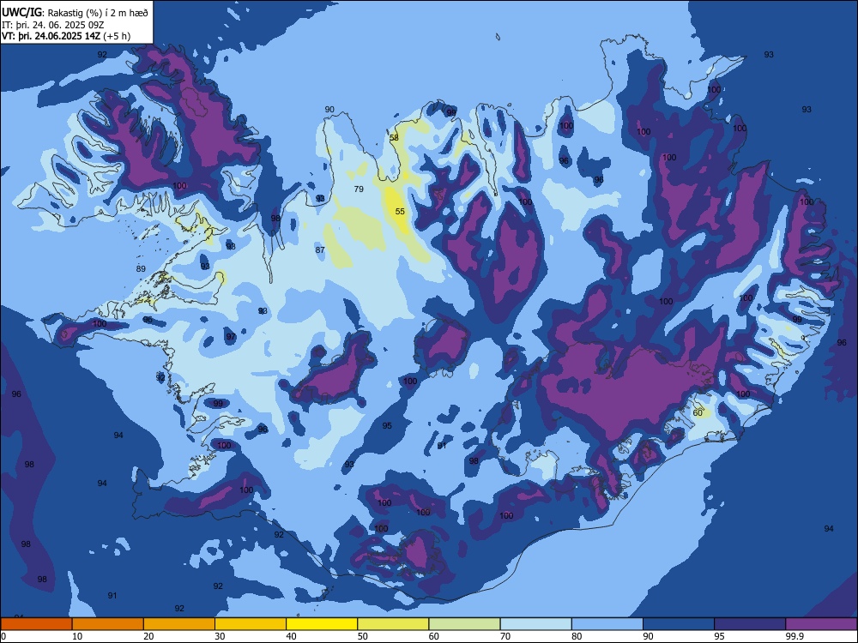Click the "89" humidity value on the map
This screenshot has height=643, width=858.
pos(141,268)
